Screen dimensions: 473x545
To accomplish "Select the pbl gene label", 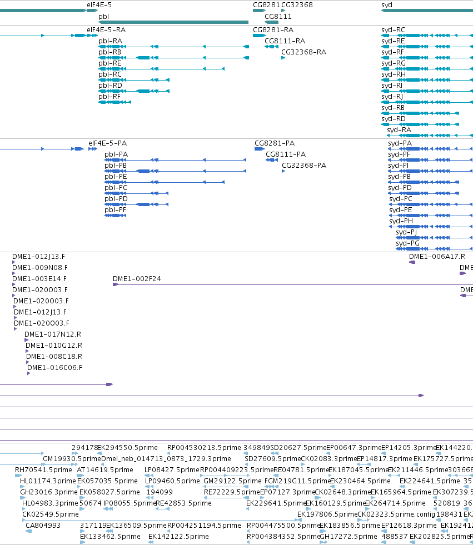I will tap(103, 16).
